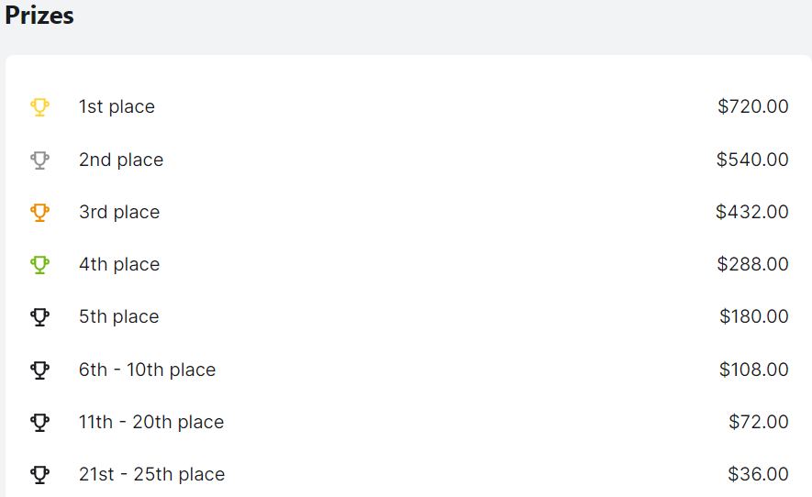Image resolution: width=812 pixels, height=497 pixels.
Task: Click the orange 3rd place trophy icon
Action: tap(39, 212)
